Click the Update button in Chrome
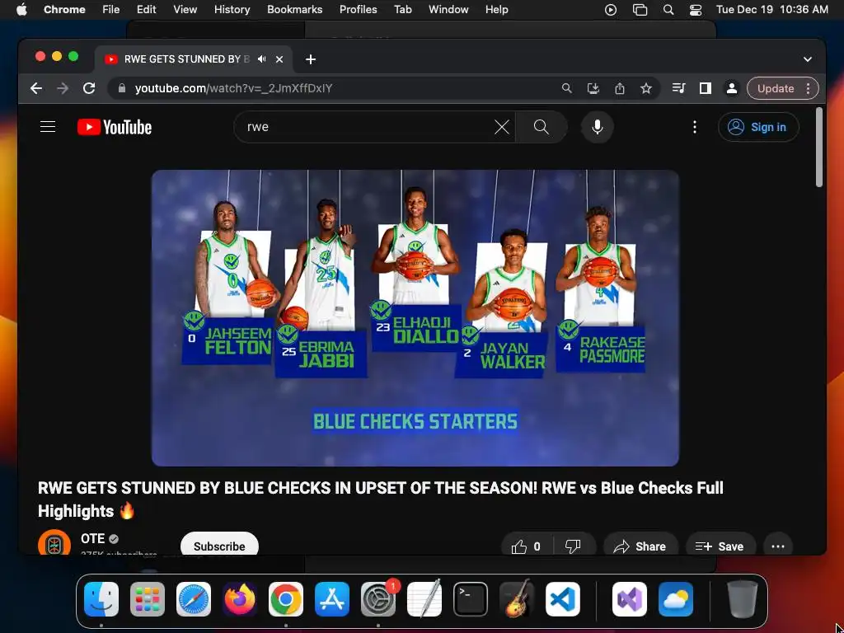Viewport: 844px width, 633px height. click(x=776, y=88)
